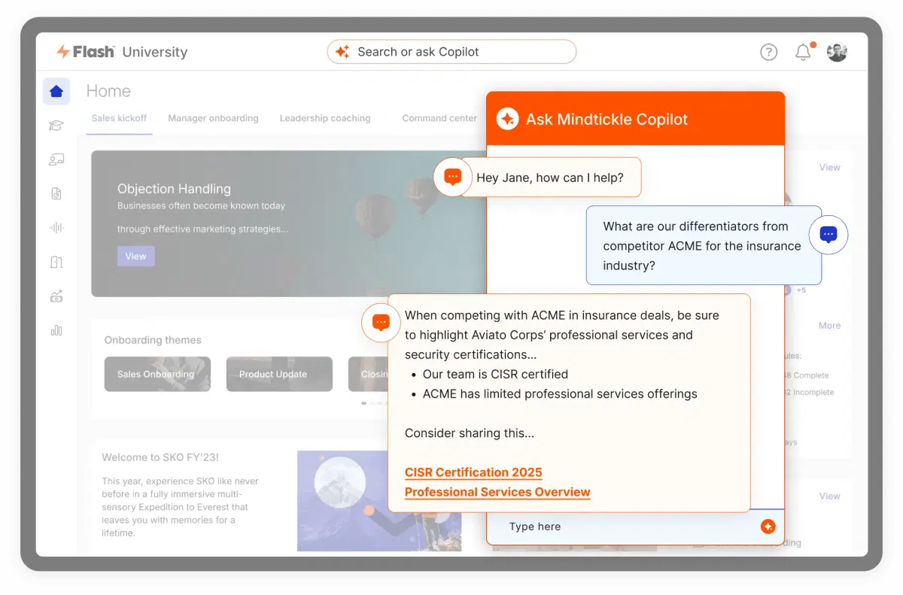Select the presenter coaching icon in sidebar
Viewport: 903px width, 595px height.
[x=56, y=159]
